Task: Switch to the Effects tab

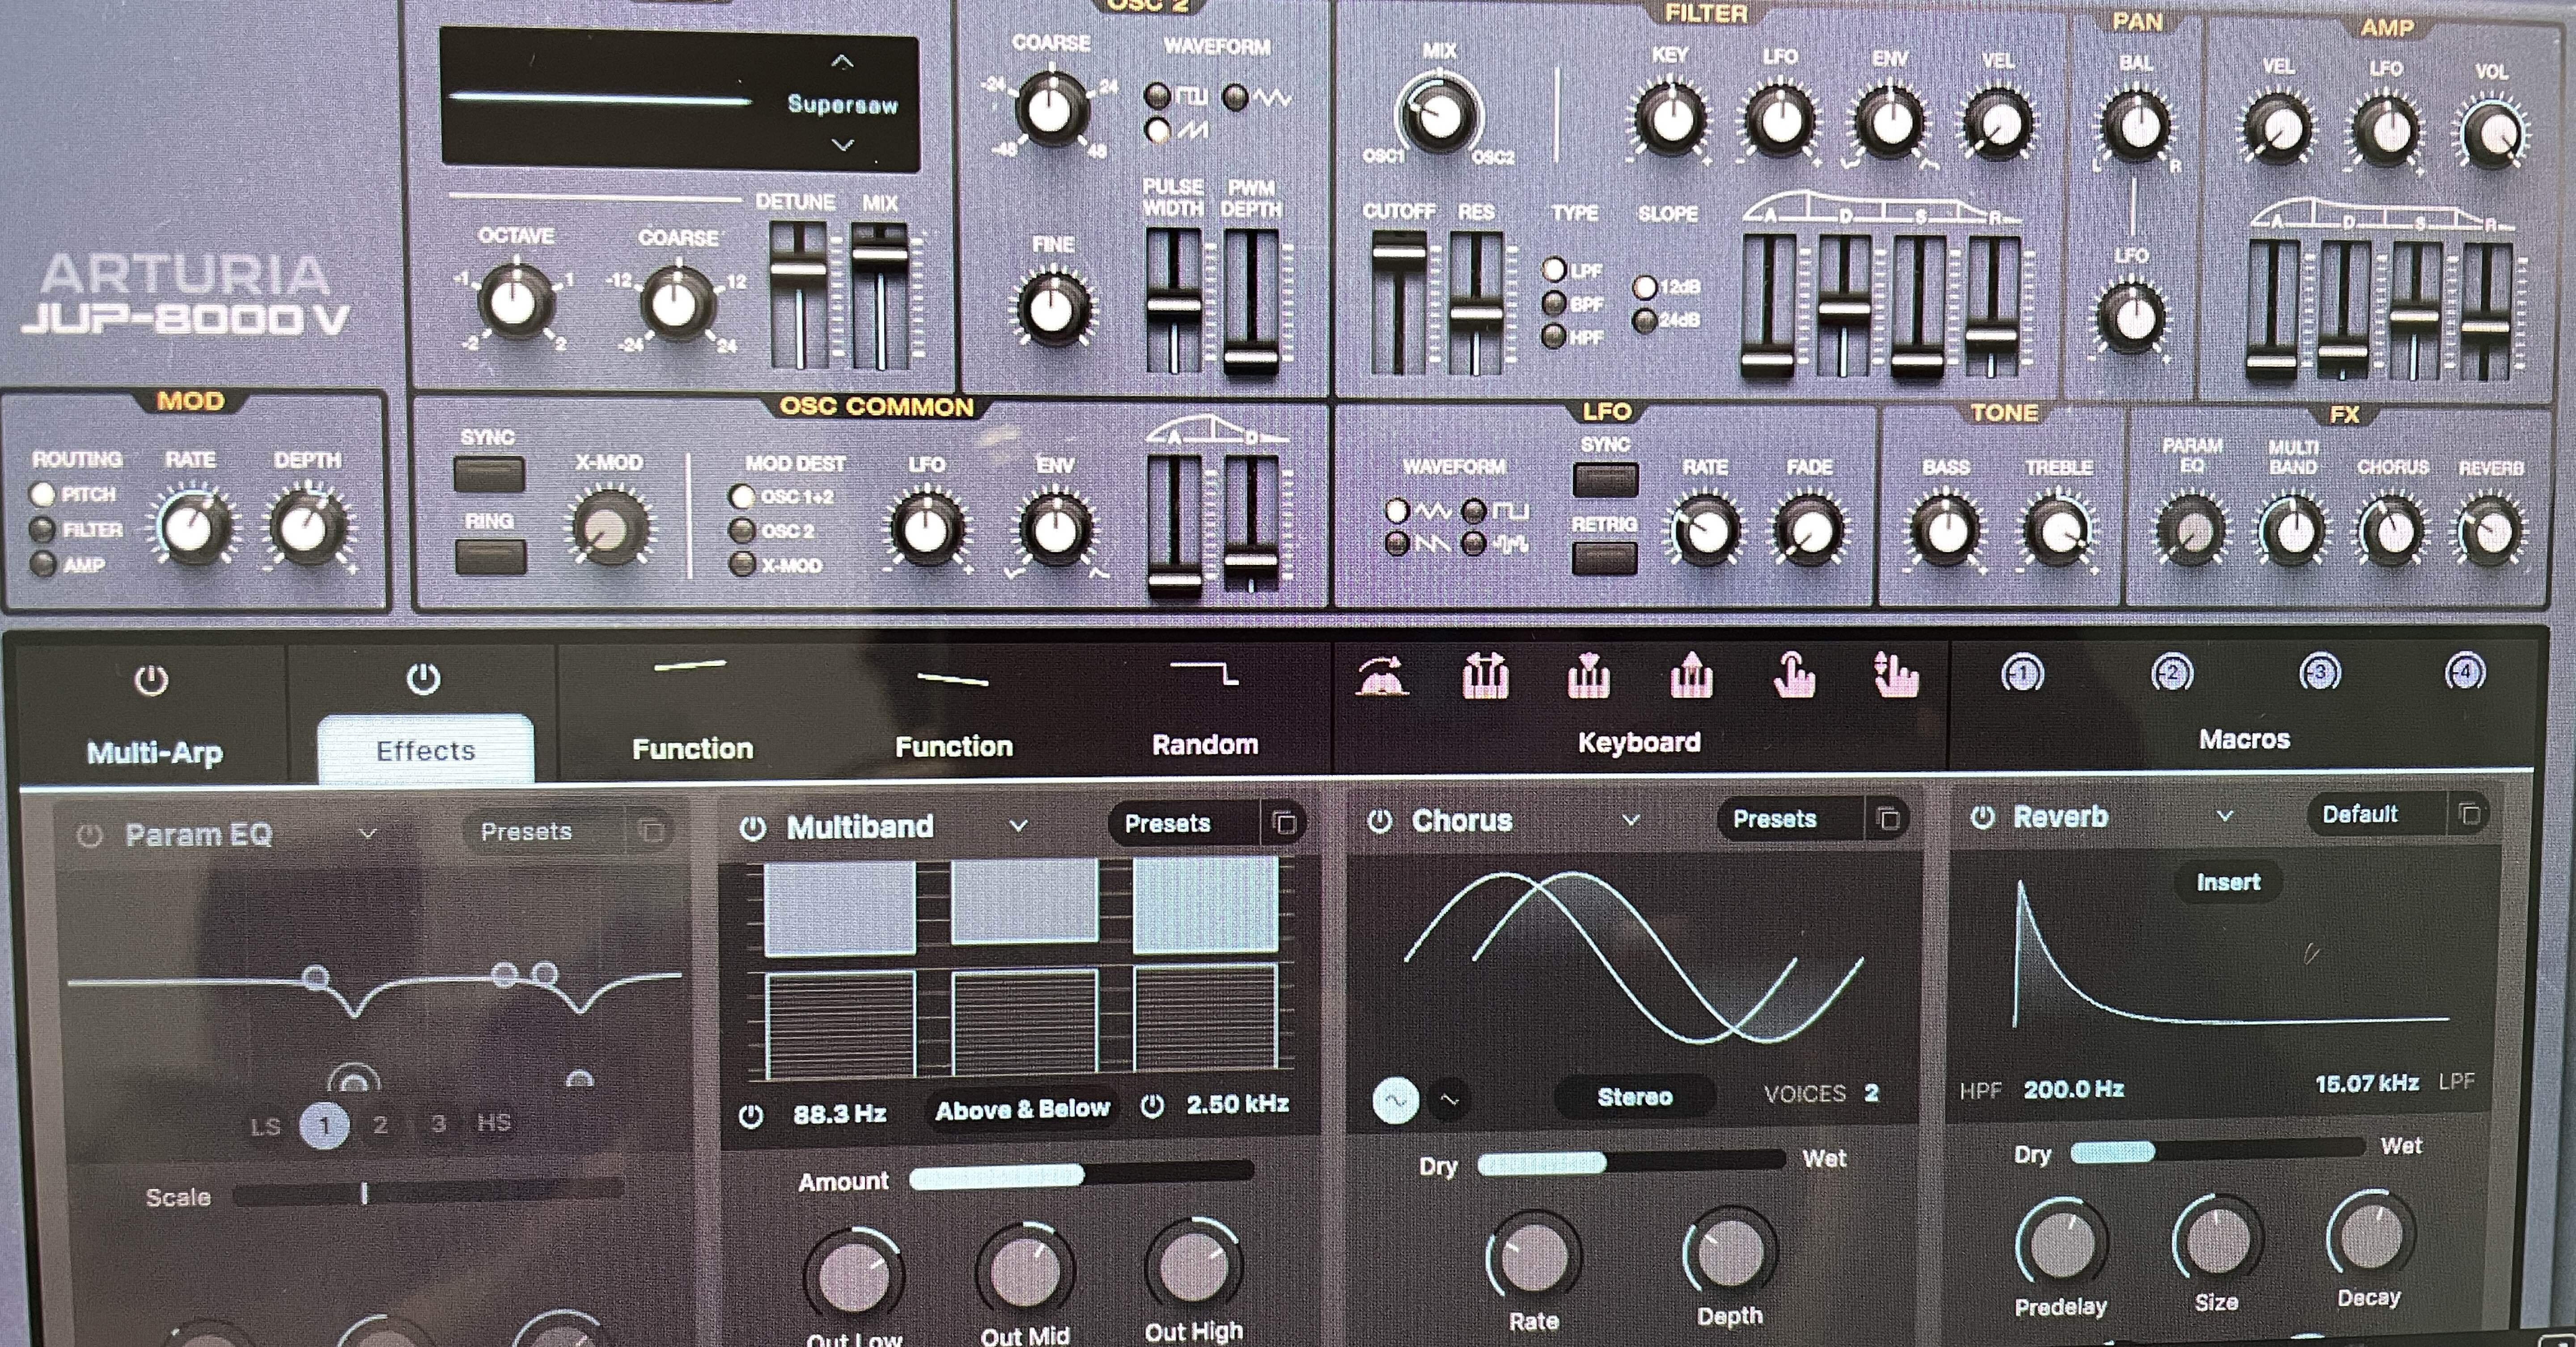Action: [427, 750]
